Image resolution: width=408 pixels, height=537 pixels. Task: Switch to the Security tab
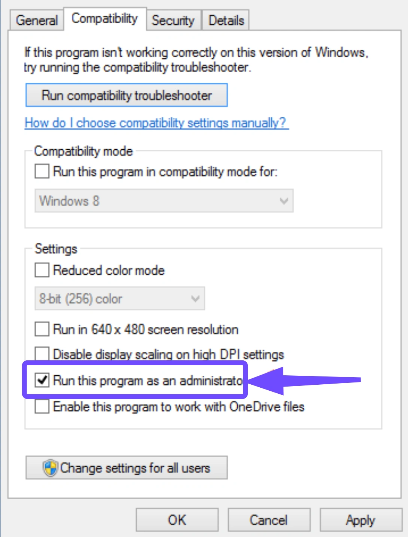coord(173,20)
